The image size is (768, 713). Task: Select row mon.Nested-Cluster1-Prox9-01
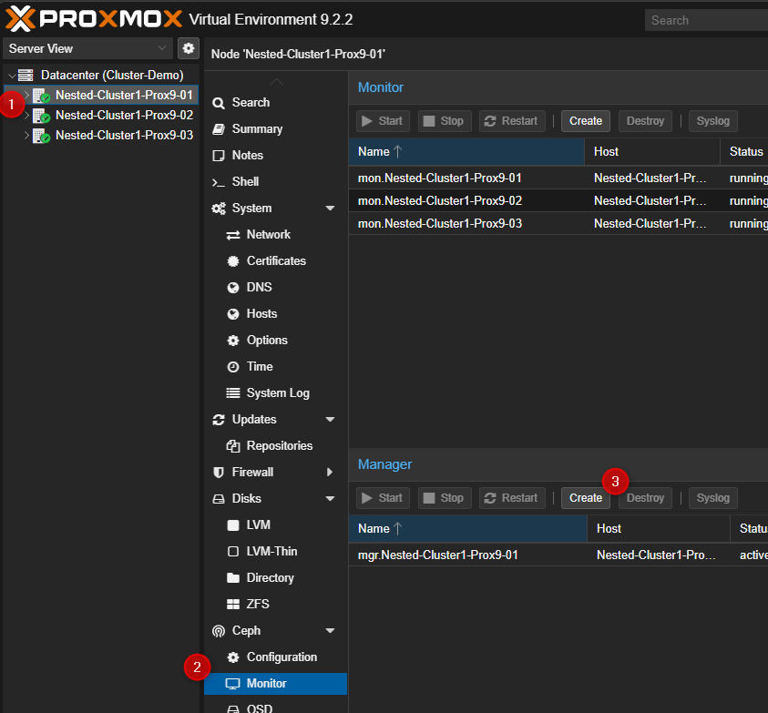(x=558, y=178)
